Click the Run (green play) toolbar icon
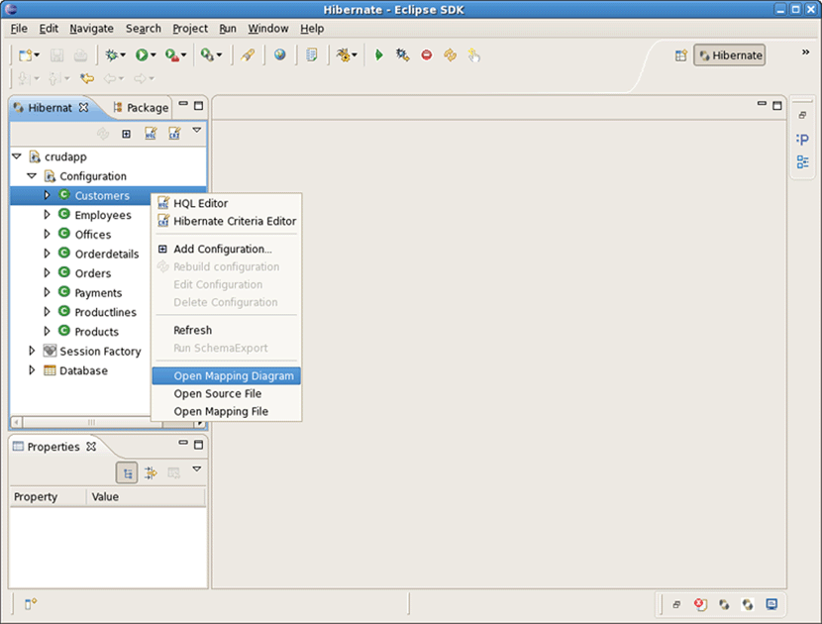Viewport: 822px width, 624px height. coord(144,55)
